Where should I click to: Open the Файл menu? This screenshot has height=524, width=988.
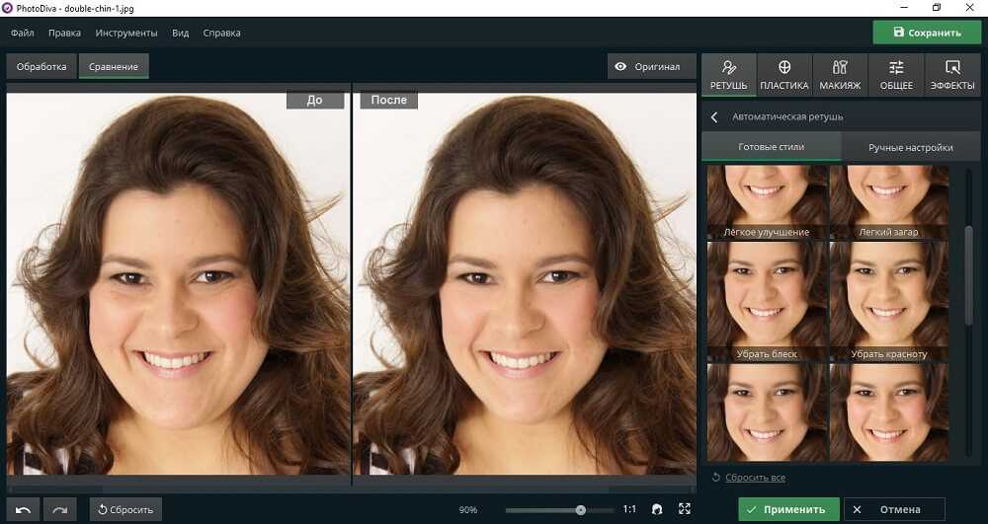point(23,33)
